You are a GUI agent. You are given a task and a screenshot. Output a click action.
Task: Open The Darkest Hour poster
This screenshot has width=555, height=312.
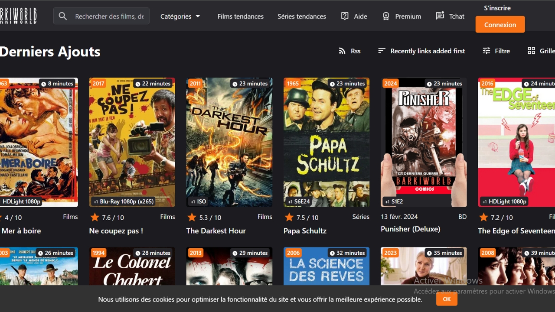[x=229, y=142]
